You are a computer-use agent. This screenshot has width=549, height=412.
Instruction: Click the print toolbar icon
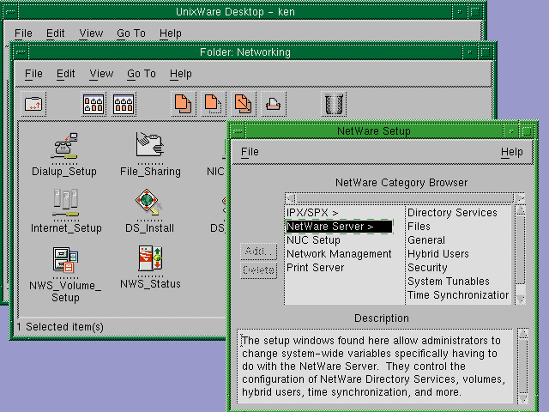(274, 104)
